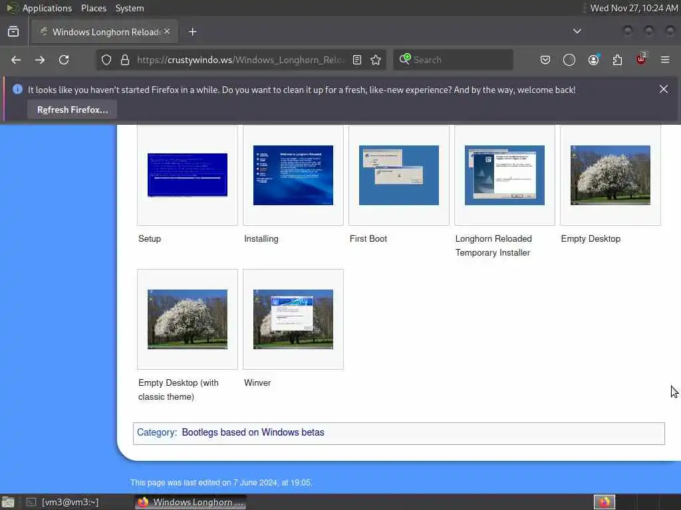The height and width of the screenshot is (510, 681).
Task: Click the 'Installing' caption text
Action: coord(261,239)
